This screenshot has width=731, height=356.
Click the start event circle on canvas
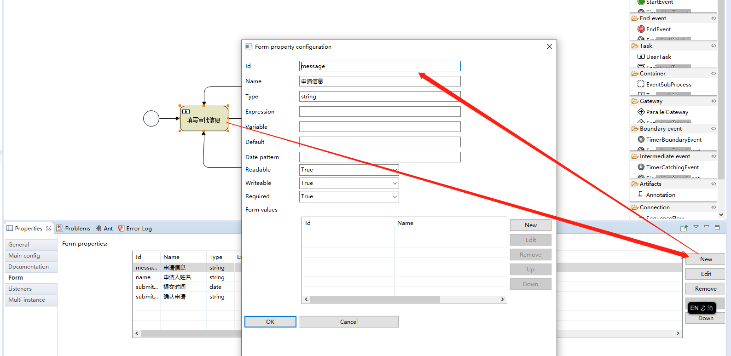pos(151,119)
